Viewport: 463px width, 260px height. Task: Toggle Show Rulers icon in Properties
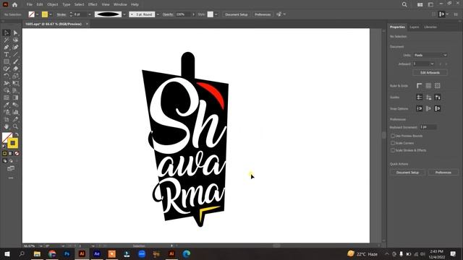pos(420,85)
